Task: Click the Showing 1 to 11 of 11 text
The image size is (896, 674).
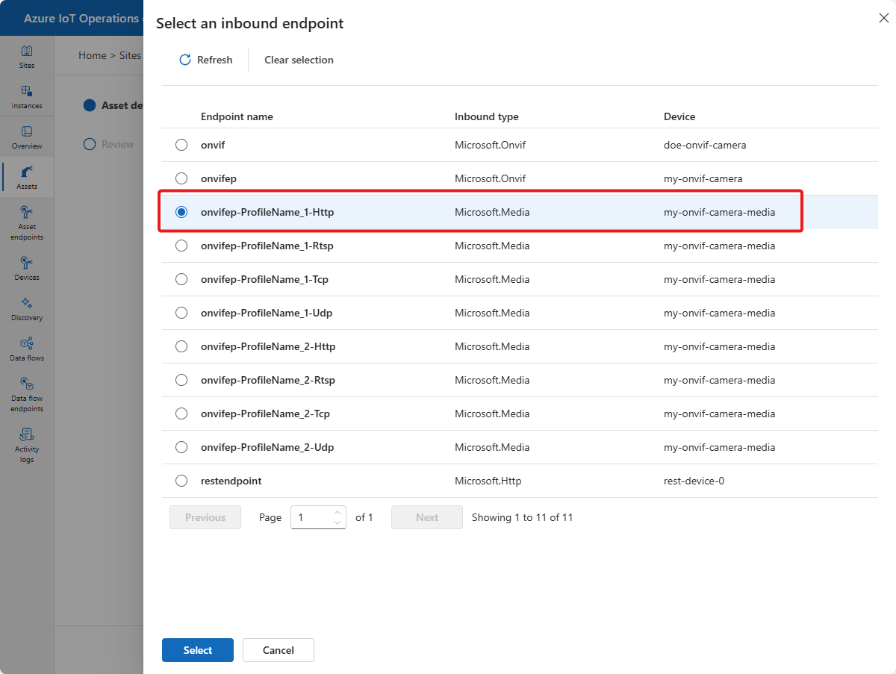Action: pos(523,517)
